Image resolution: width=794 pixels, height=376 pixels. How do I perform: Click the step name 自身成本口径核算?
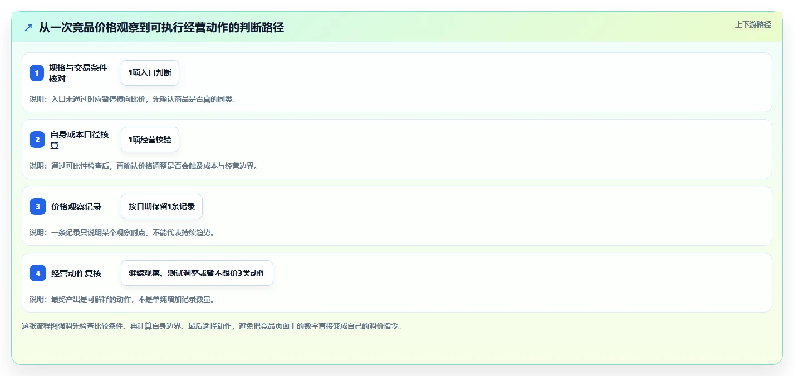point(80,140)
